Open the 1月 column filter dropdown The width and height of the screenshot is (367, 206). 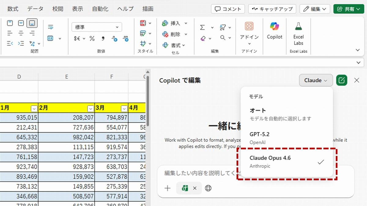(x=34, y=108)
